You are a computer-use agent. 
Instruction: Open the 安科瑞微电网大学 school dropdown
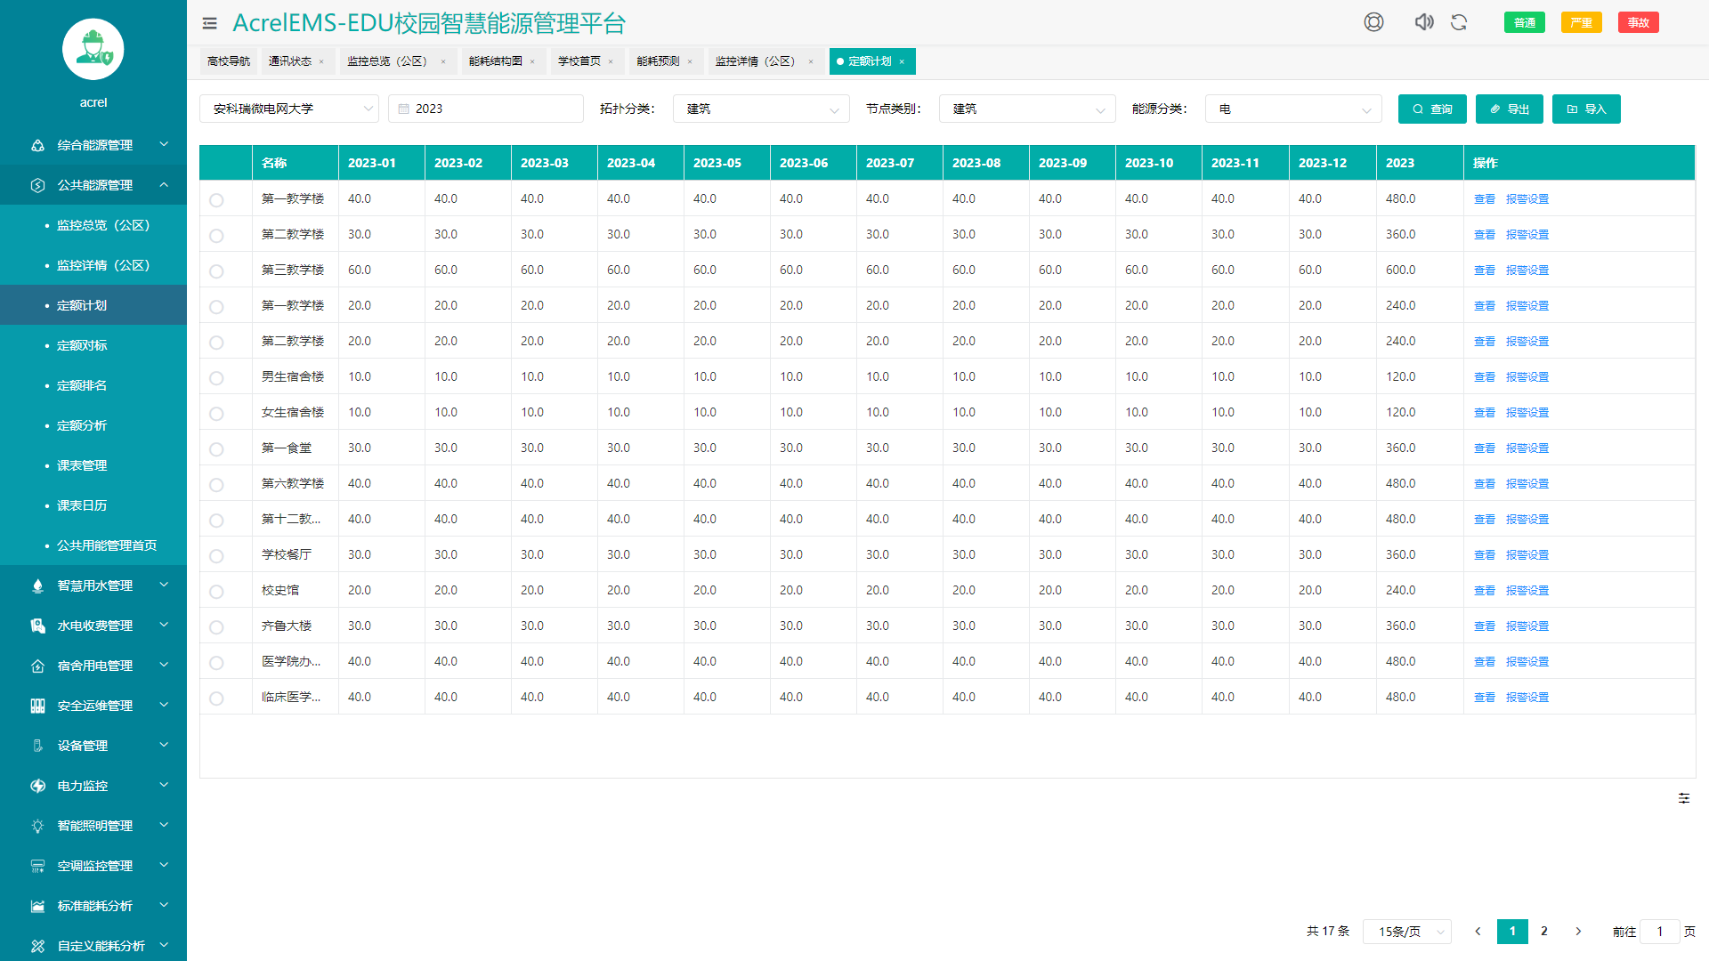pyautogui.click(x=289, y=109)
